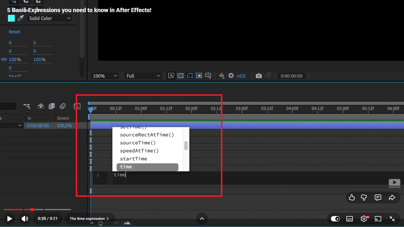Image resolution: width=404 pixels, height=227 pixels.
Task: Open YouTube settings gear
Action: tap(364, 219)
